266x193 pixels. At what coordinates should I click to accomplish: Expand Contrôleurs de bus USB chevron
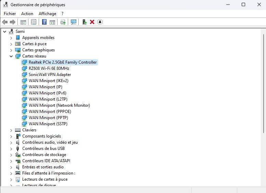(x=11, y=149)
